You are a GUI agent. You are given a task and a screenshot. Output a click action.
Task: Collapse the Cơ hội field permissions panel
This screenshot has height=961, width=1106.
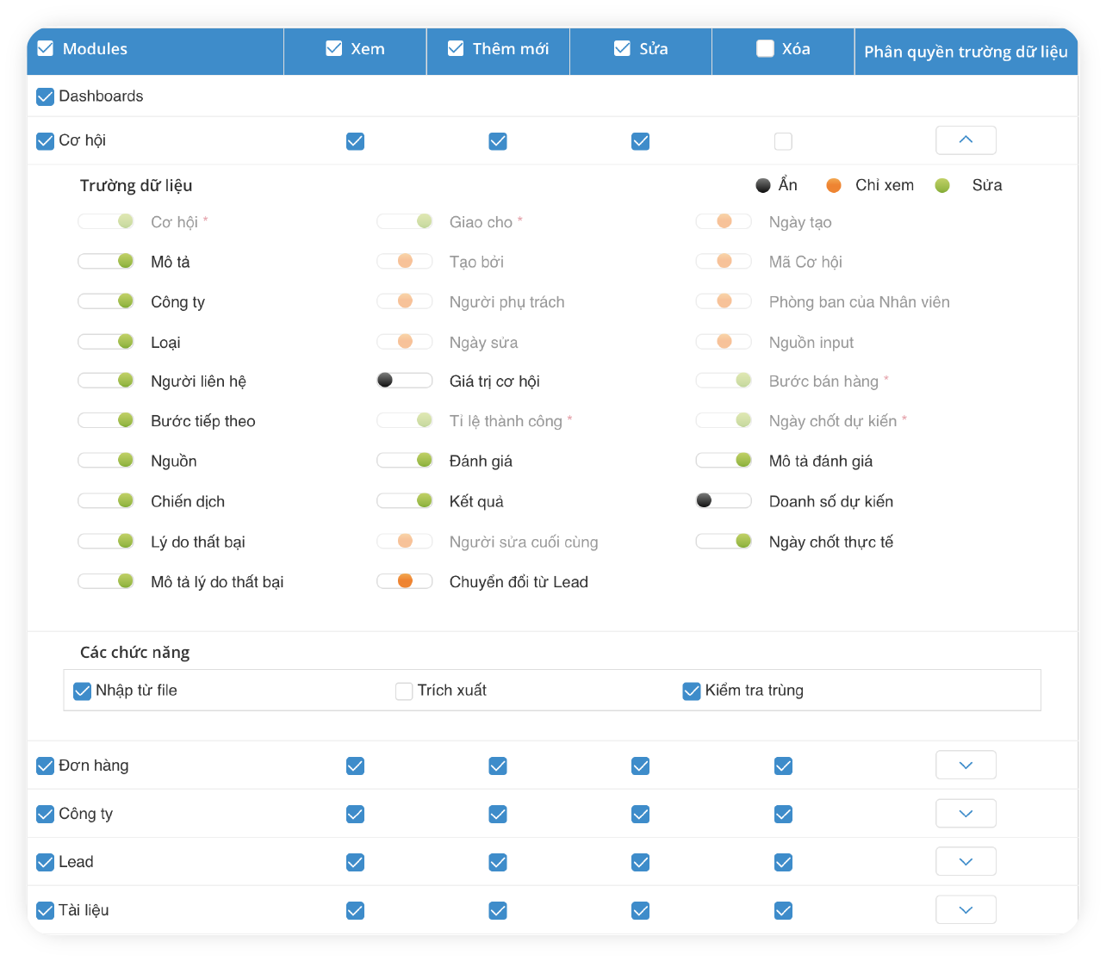click(966, 140)
